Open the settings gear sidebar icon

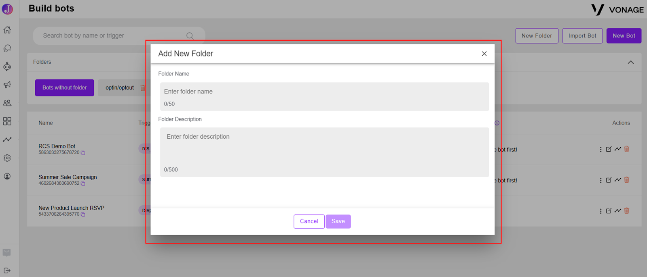pyautogui.click(x=7, y=158)
